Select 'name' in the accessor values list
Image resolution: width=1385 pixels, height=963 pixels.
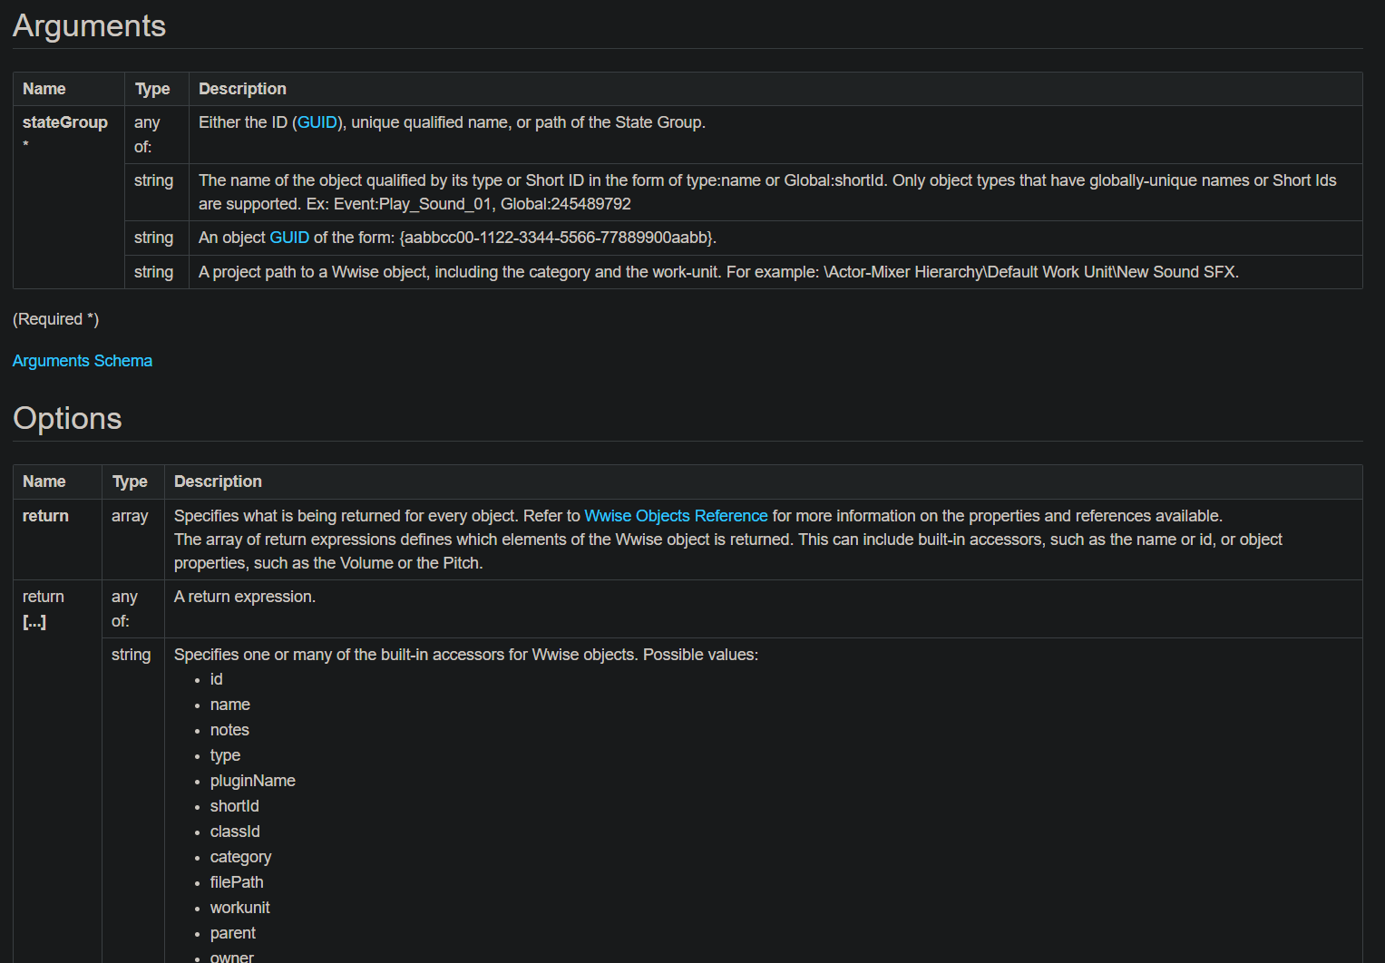click(x=229, y=705)
